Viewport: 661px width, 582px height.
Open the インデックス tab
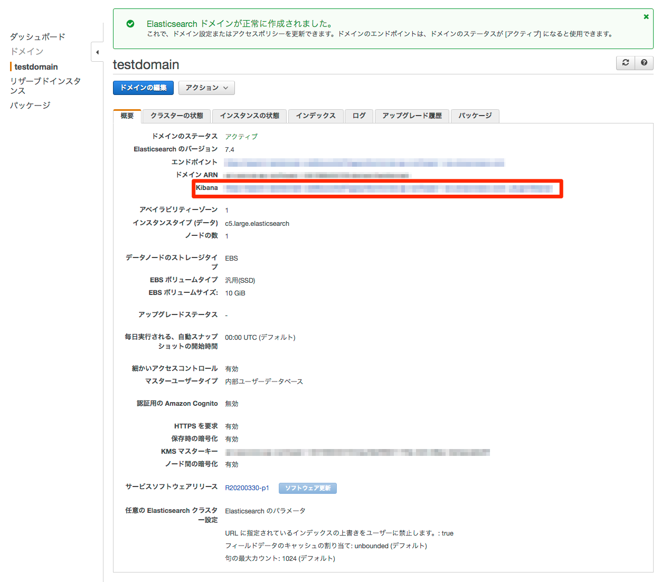pos(316,116)
